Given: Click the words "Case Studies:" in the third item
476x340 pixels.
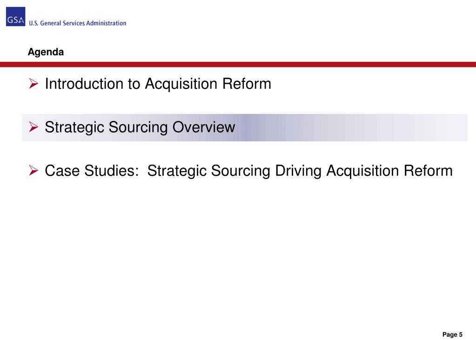Looking at the screenshot, I should [x=92, y=171].
